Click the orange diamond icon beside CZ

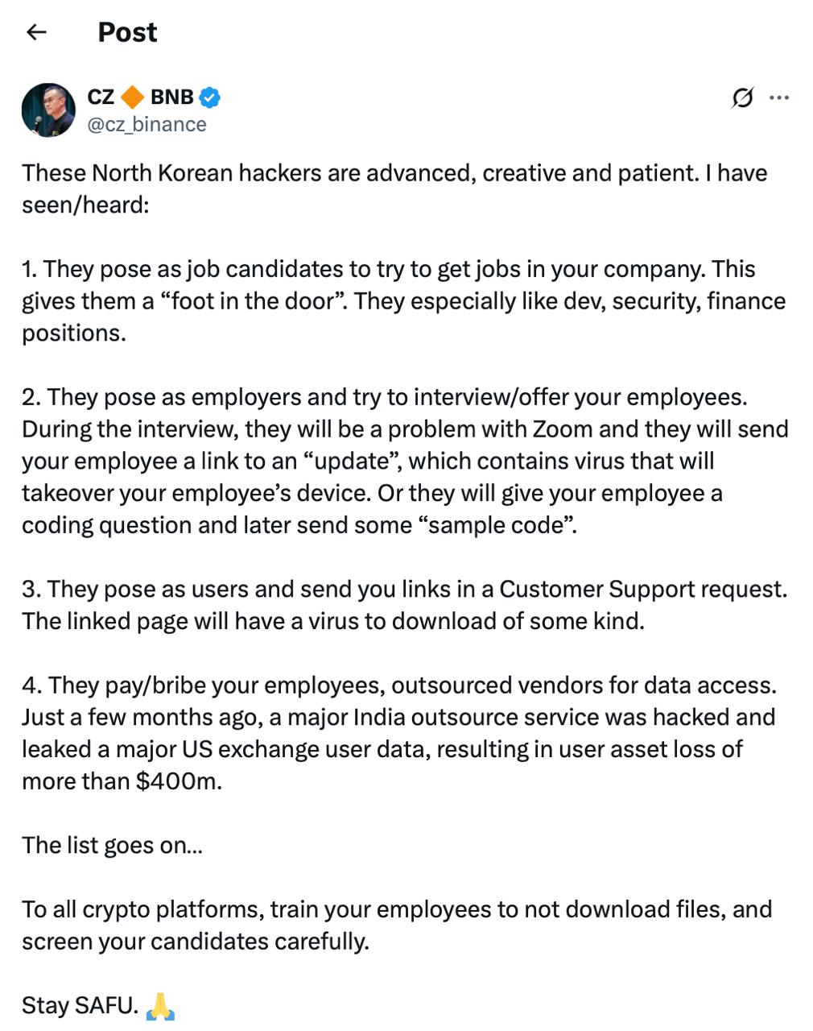point(132,97)
